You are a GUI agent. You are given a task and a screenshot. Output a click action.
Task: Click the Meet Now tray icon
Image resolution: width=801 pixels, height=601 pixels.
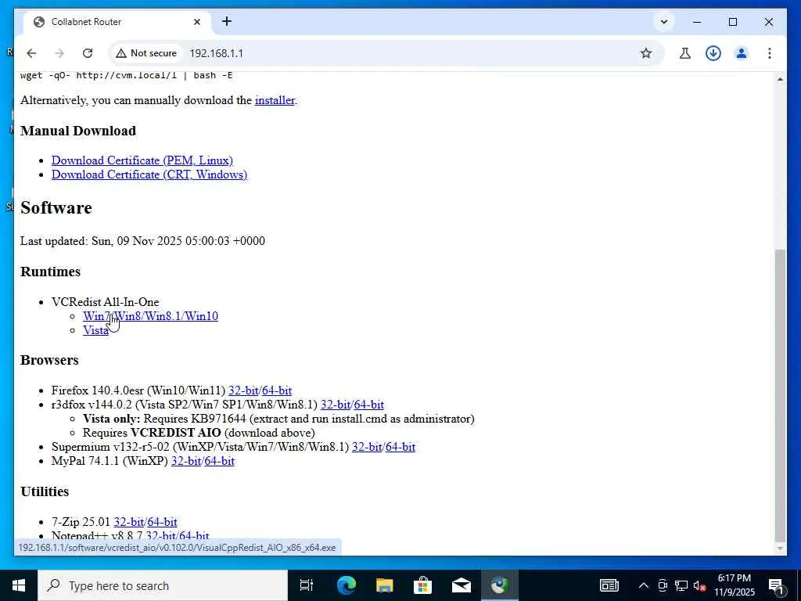[663, 585]
